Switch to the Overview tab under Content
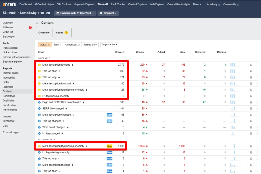 click(x=44, y=33)
